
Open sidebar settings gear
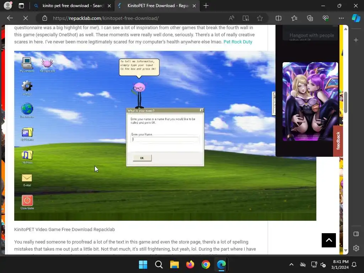(356, 248)
